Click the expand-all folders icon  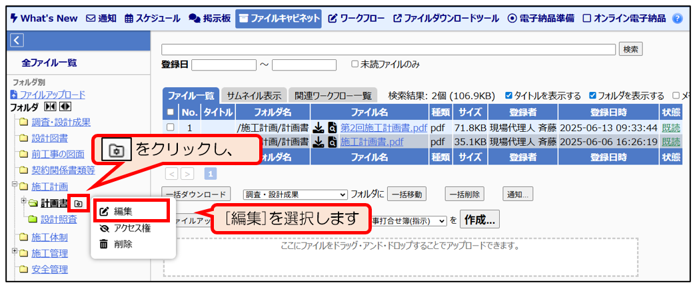(65, 107)
